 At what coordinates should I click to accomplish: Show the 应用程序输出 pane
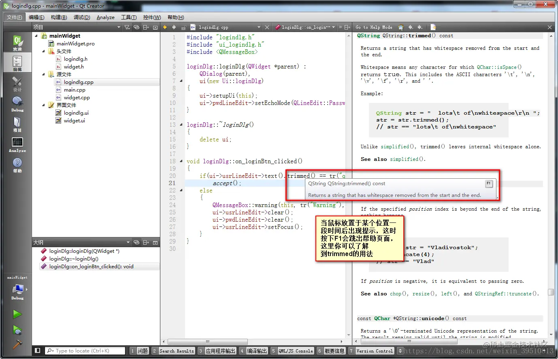[217, 351]
